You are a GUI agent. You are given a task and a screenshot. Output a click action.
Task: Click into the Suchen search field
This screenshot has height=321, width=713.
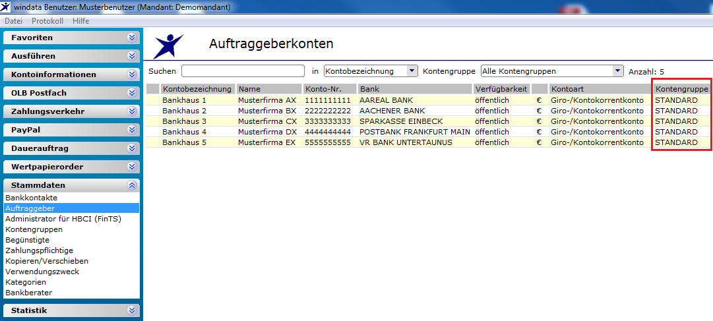click(x=243, y=71)
